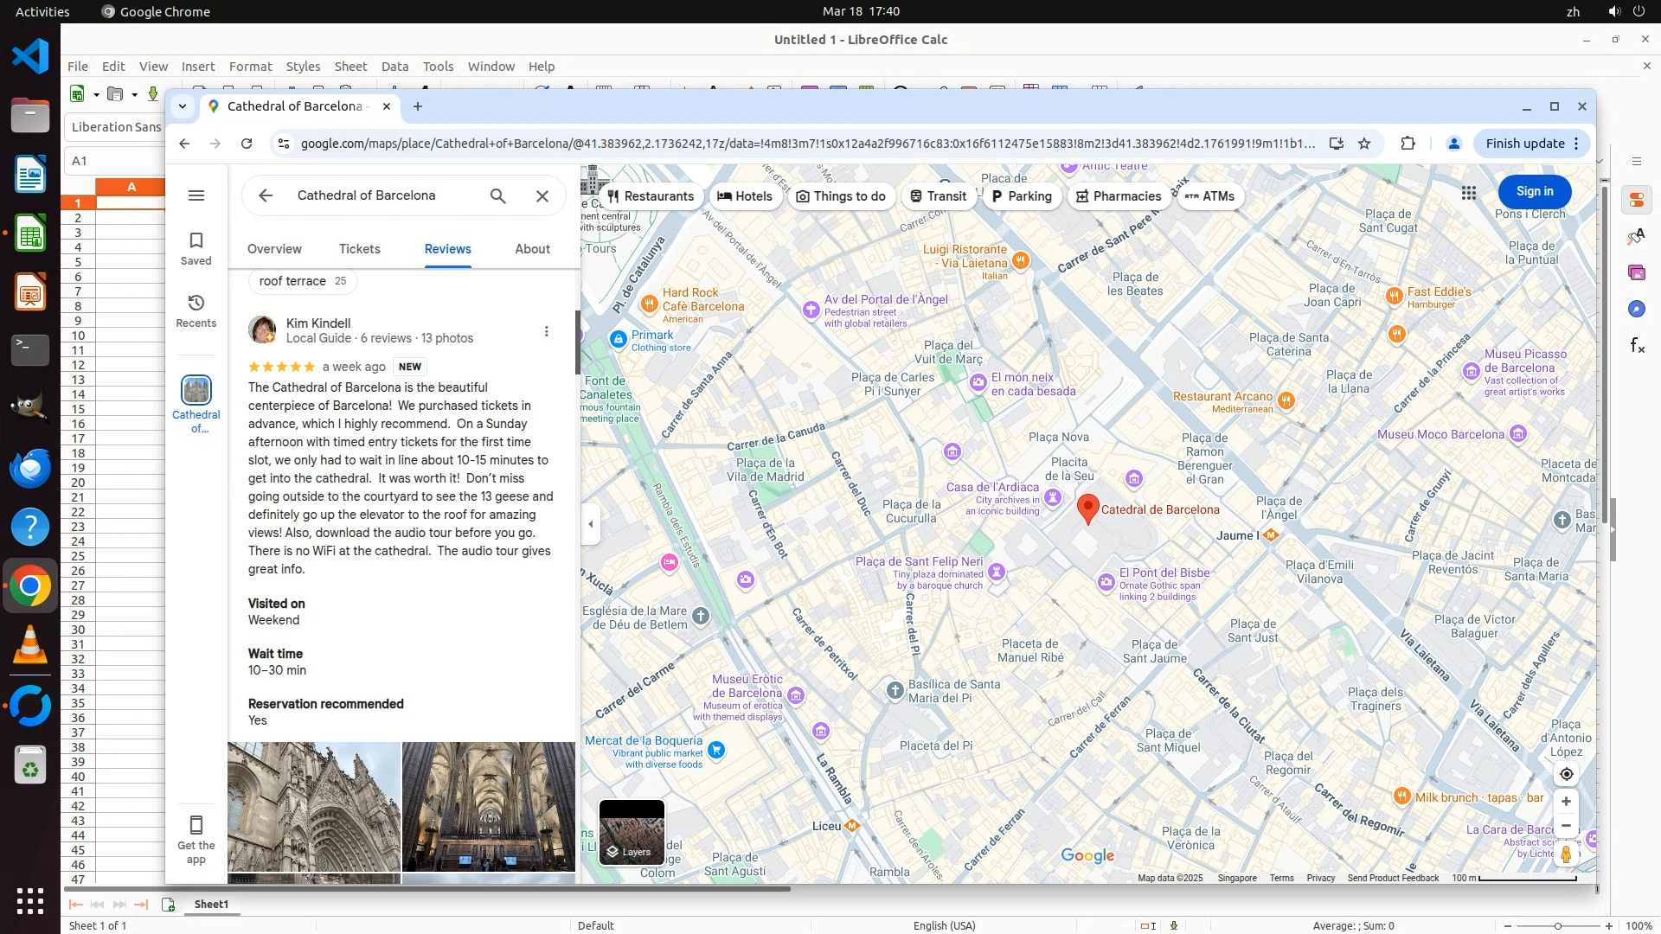Open review options for Kim Kindell

point(546,331)
